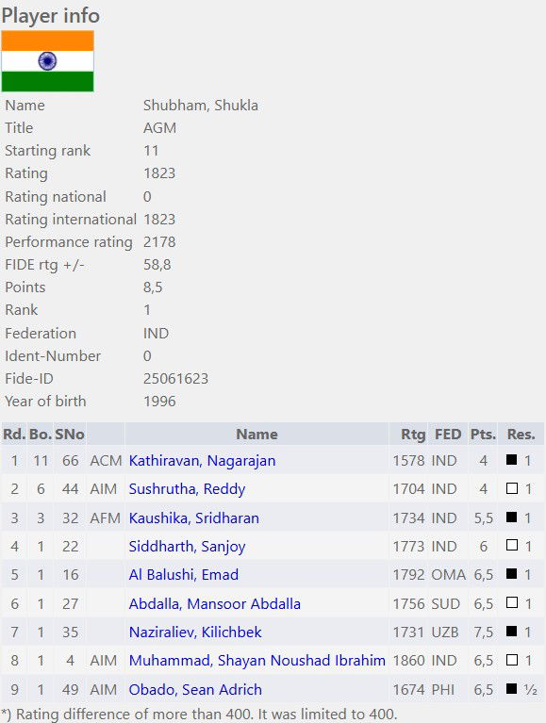Click the Rtg column header
The width and height of the screenshot is (546, 723).
(413, 434)
